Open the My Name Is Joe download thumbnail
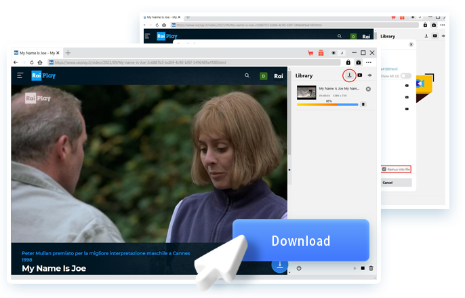Image resolution: width=465 pixels, height=298 pixels. click(x=306, y=92)
